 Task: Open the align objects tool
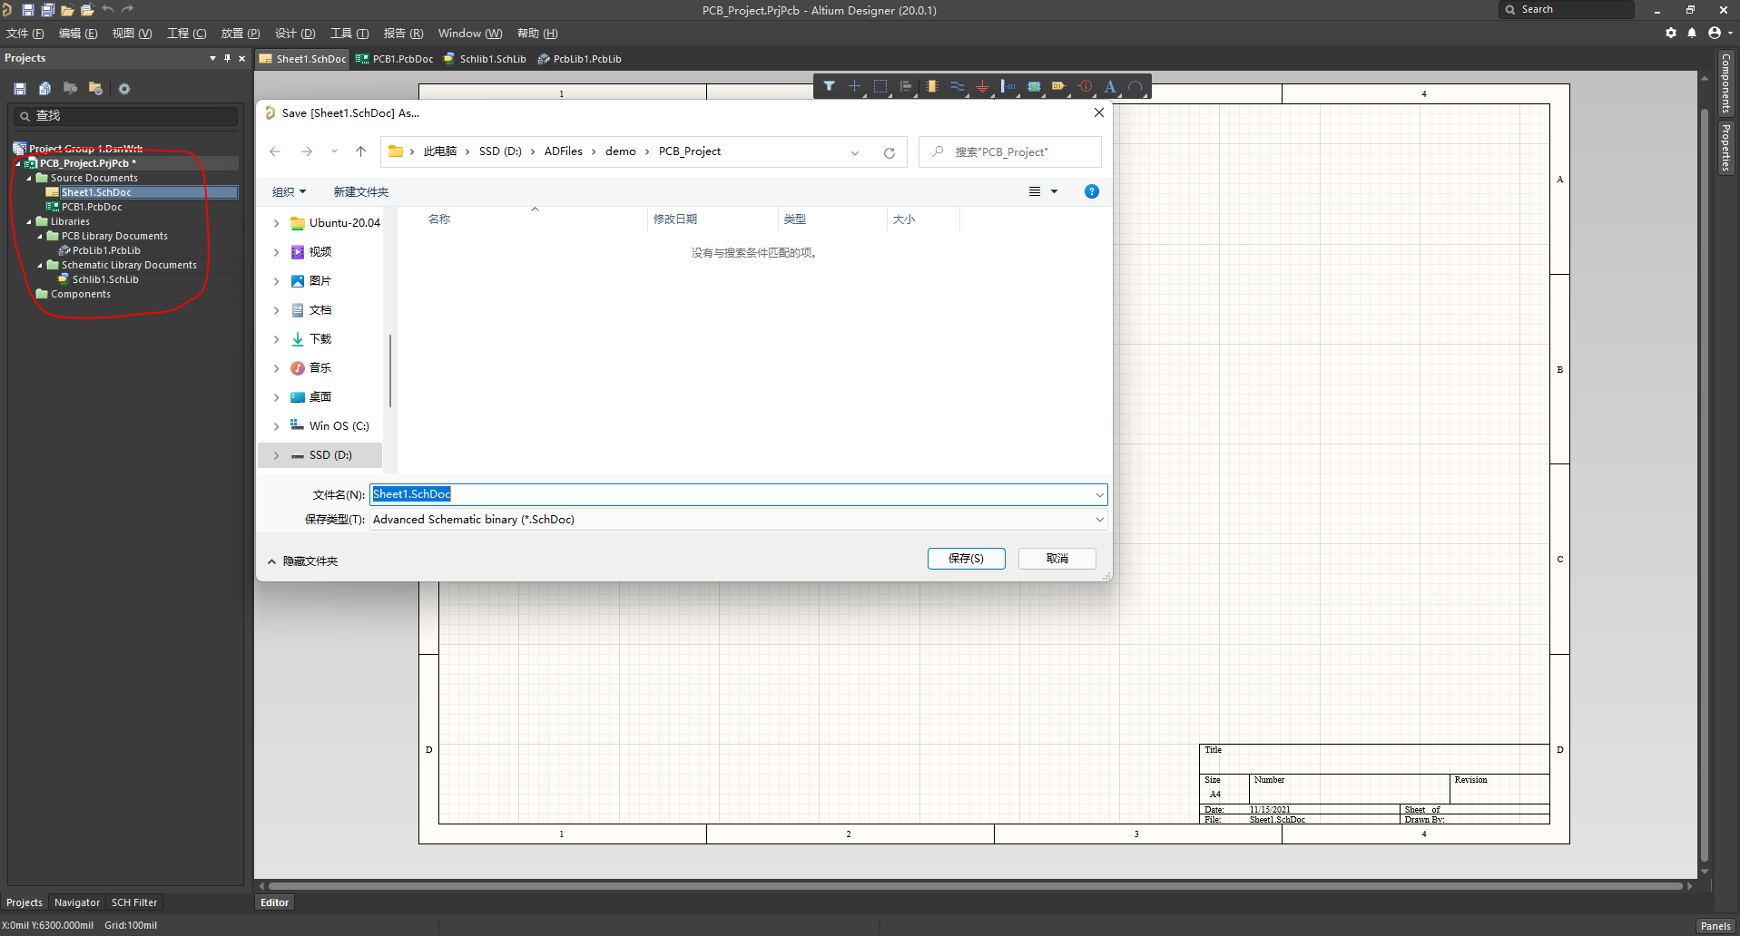[x=906, y=86]
